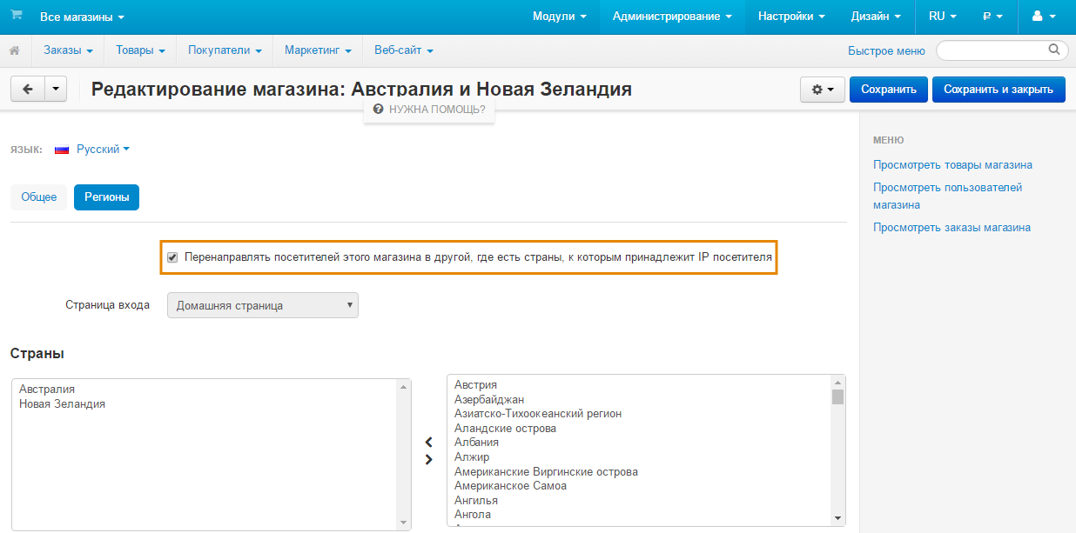
Task: Open the Заказы menu
Action: pos(68,50)
